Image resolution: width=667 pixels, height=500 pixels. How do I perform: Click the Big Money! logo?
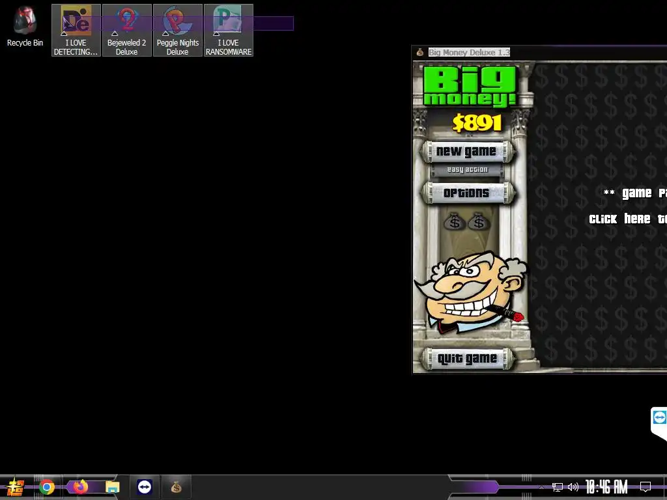click(x=470, y=87)
